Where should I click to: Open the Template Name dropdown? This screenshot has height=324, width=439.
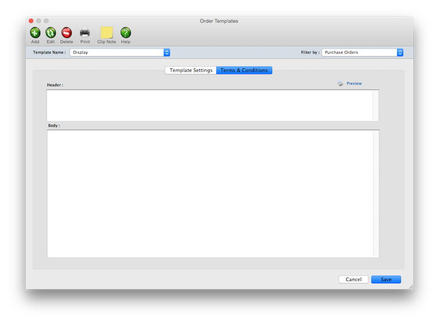click(x=120, y=52)
